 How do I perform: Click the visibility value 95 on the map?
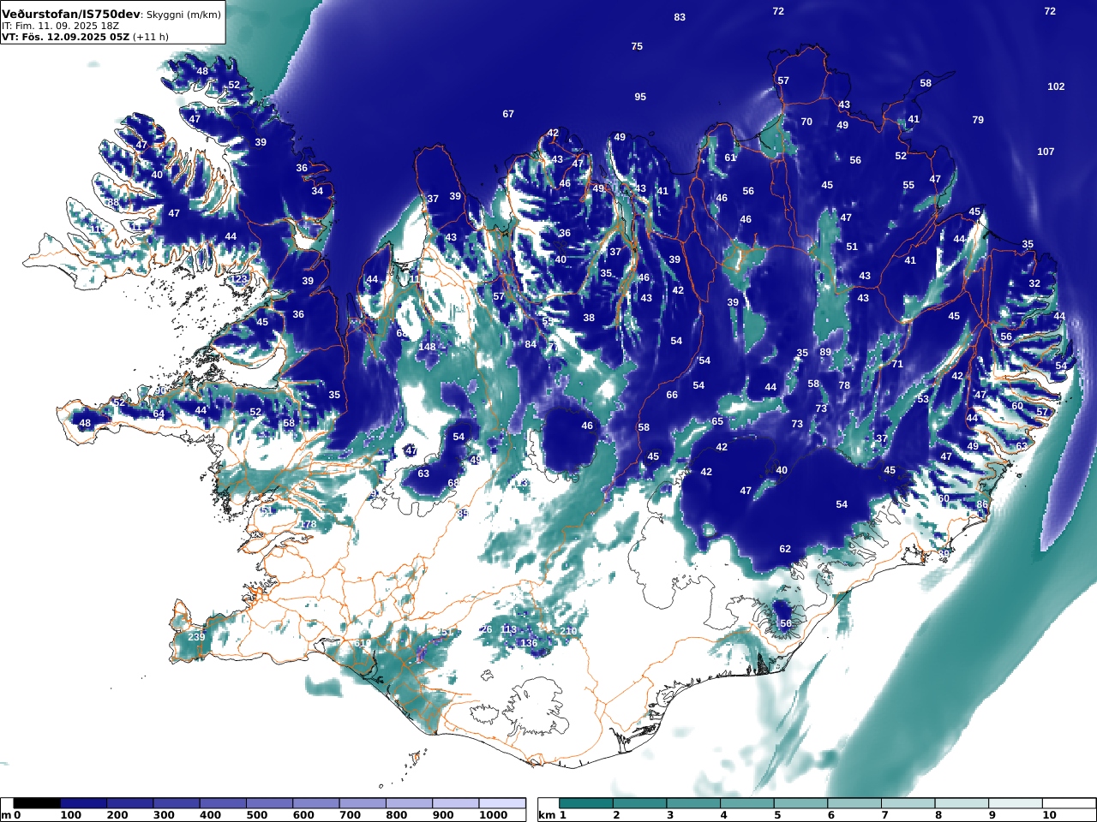[640, 97]
